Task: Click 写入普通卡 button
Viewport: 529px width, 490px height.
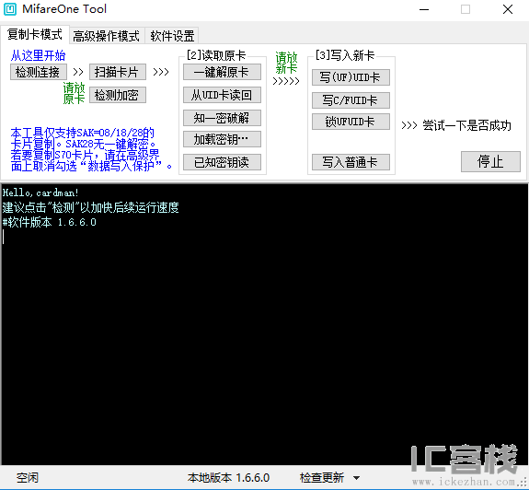Action: pyautogui.click(x=351, y=162)
